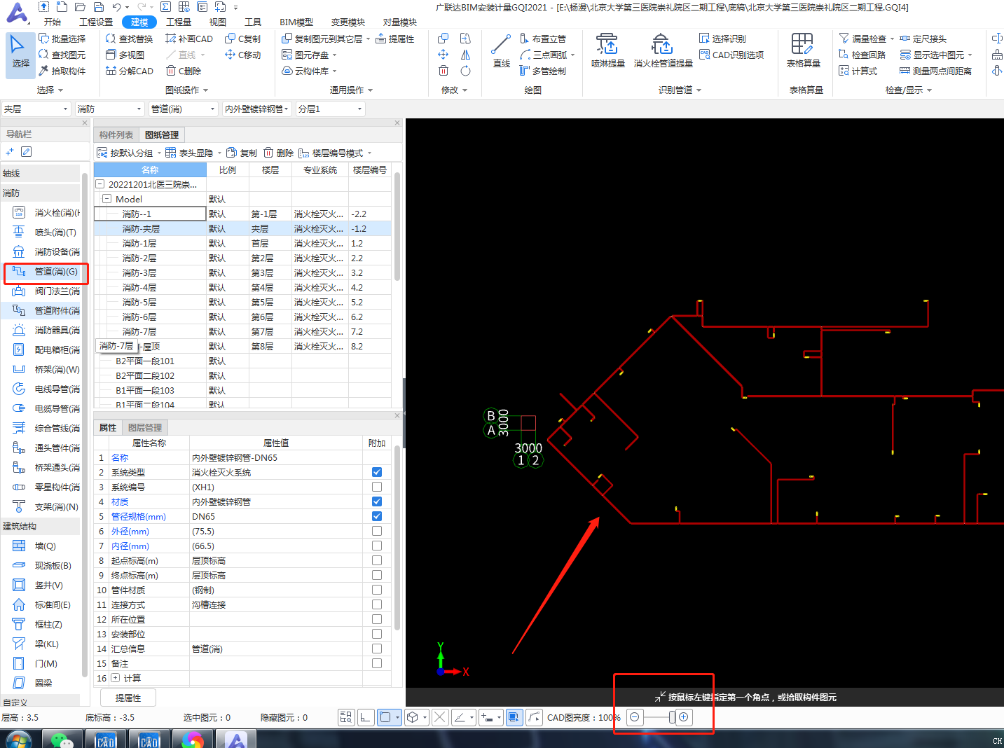Click the 删除 button in drawing management

[x=279, y=153]
